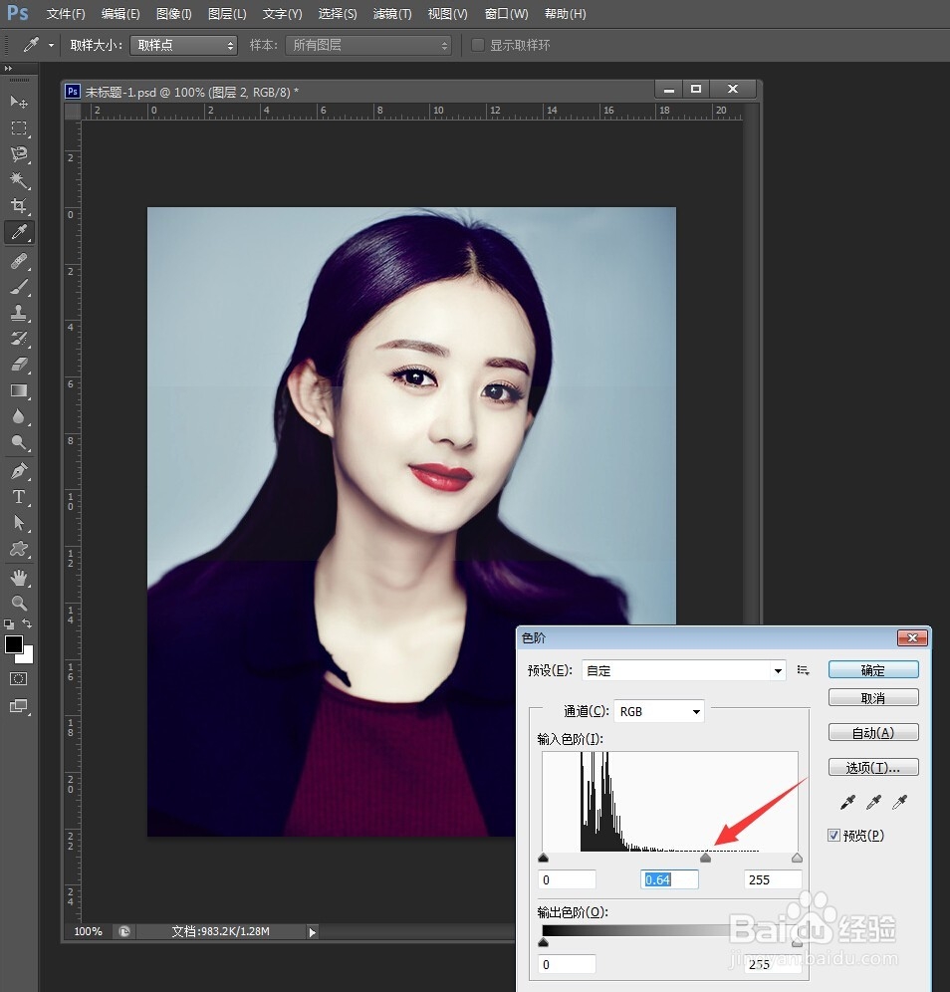Expand the 样本 layers dropdown showing 所有图层
Screen dimensions: 950x992
coord(368,45)
